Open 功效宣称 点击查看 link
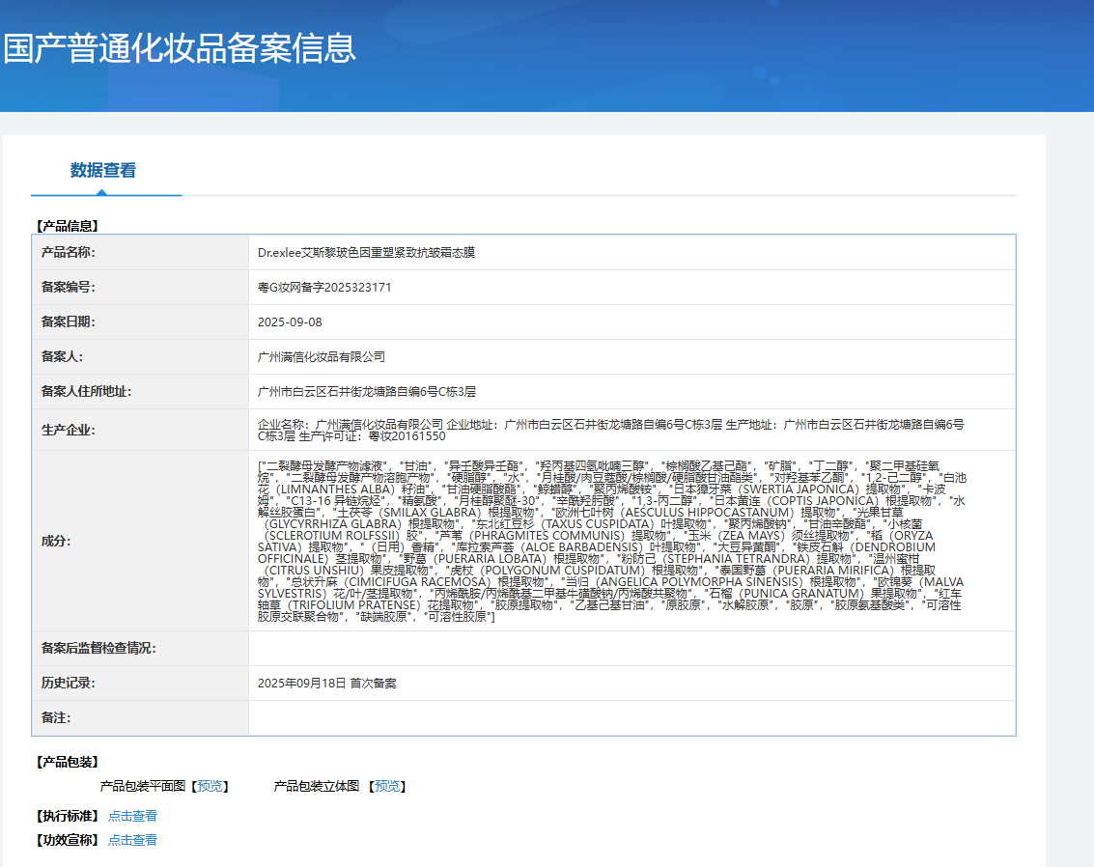1094x867 pixels. 132,840
